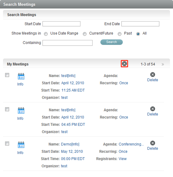The width and height of the screenshot is (173, 177).
Task: Click the calendar Info icon for 11:25 AM meeting
Action: point(21,76)
